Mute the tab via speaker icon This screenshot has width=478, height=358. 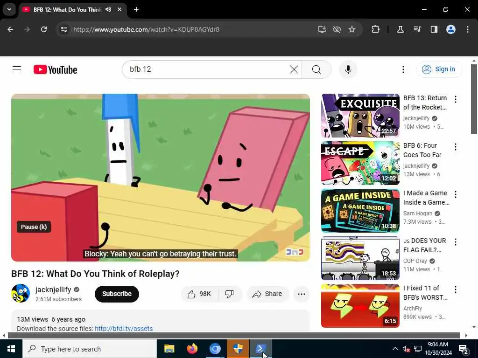pos(108,9)
